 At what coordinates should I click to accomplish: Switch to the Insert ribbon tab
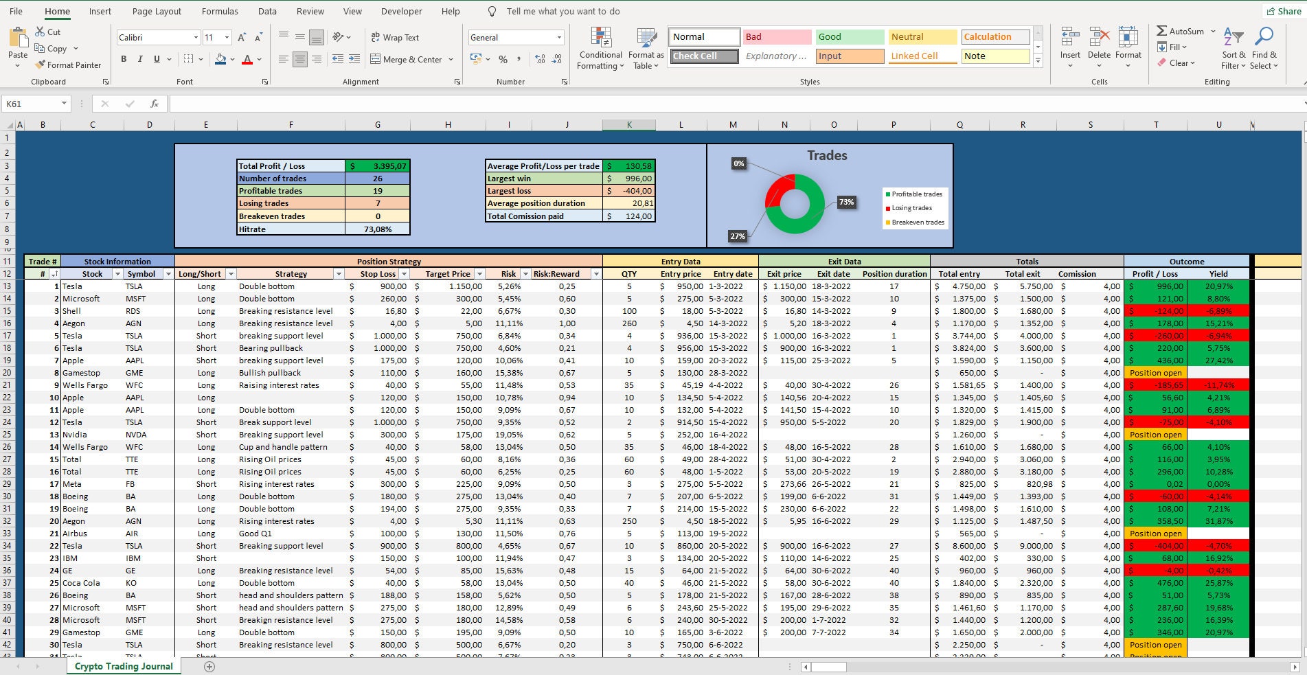click(x=100, y=11)
